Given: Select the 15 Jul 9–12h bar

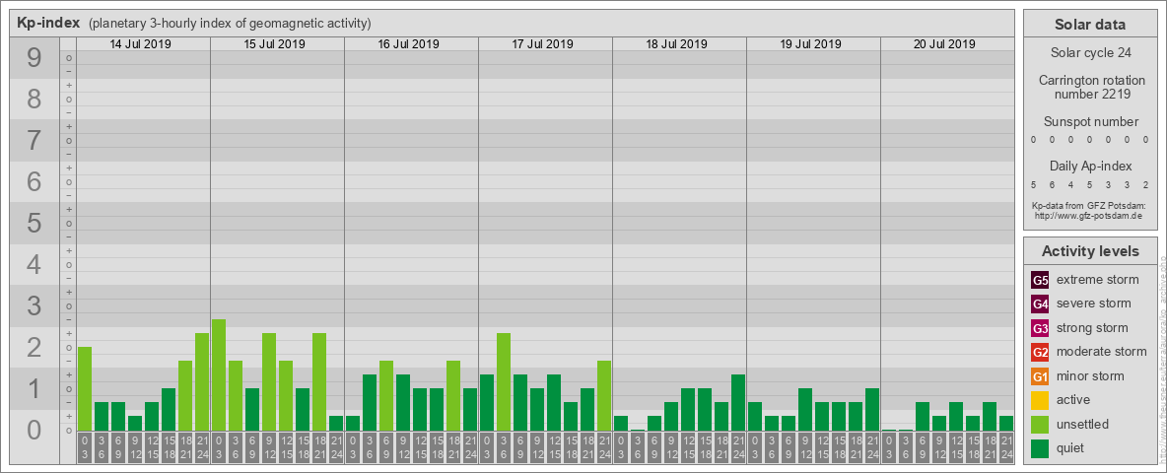Looking at the screenshot, I should (x=269, y=382).
